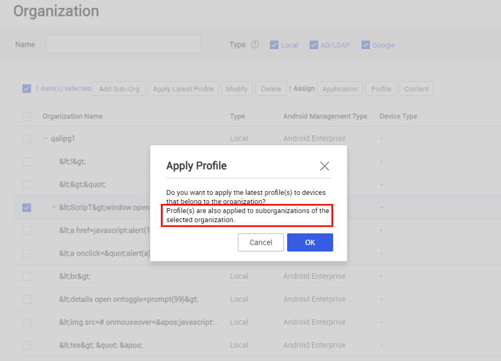Disable the Google type filter
The image size is (501, 361).
(x=365, y=45)
